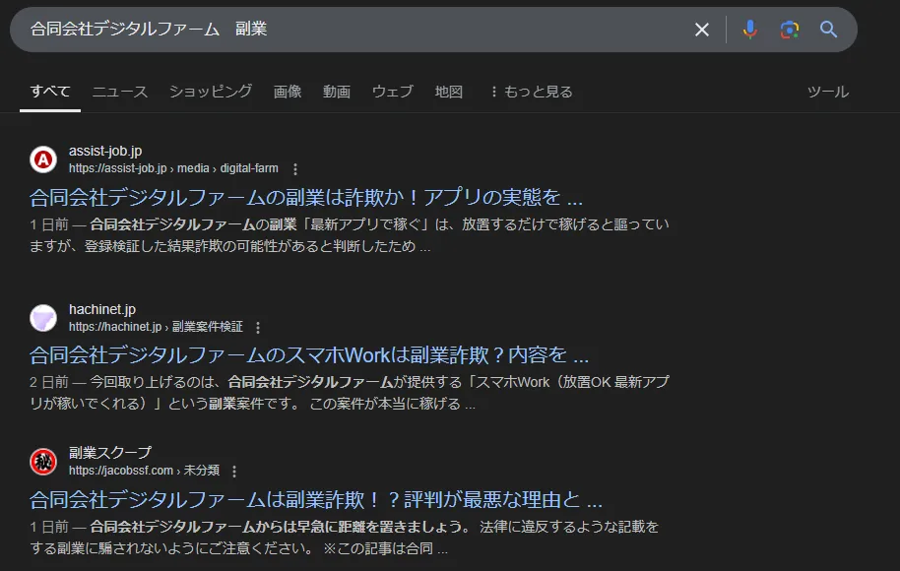The height and width of the screenshot is (571, 900).
Task: Click the assist-job.jp snippet starting 1 日前
Action: tap(349, 235)
